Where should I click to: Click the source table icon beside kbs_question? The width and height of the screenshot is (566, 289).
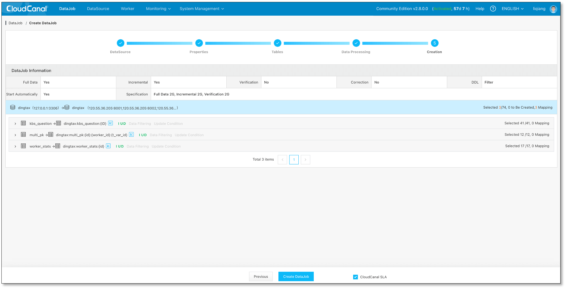coord(23,123)
